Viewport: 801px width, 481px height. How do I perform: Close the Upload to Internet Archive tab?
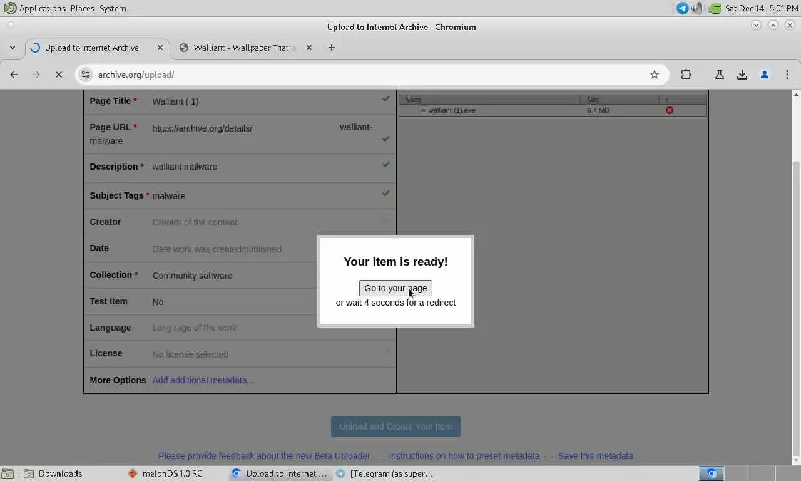(160, 48)
